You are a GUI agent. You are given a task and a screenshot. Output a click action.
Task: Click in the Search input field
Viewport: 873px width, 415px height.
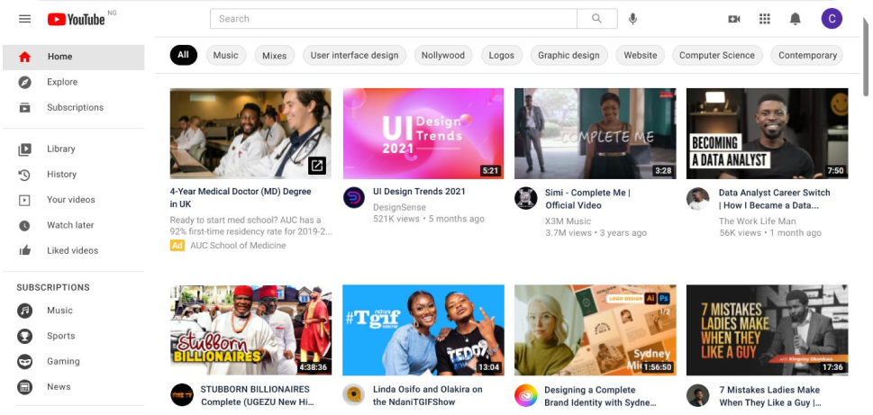coord(394,19)
